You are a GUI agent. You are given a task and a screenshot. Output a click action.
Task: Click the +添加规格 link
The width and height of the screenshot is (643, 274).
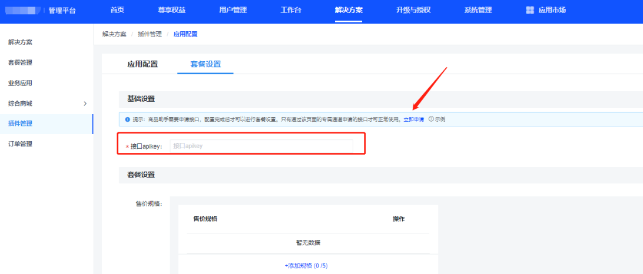coord(306,266)
